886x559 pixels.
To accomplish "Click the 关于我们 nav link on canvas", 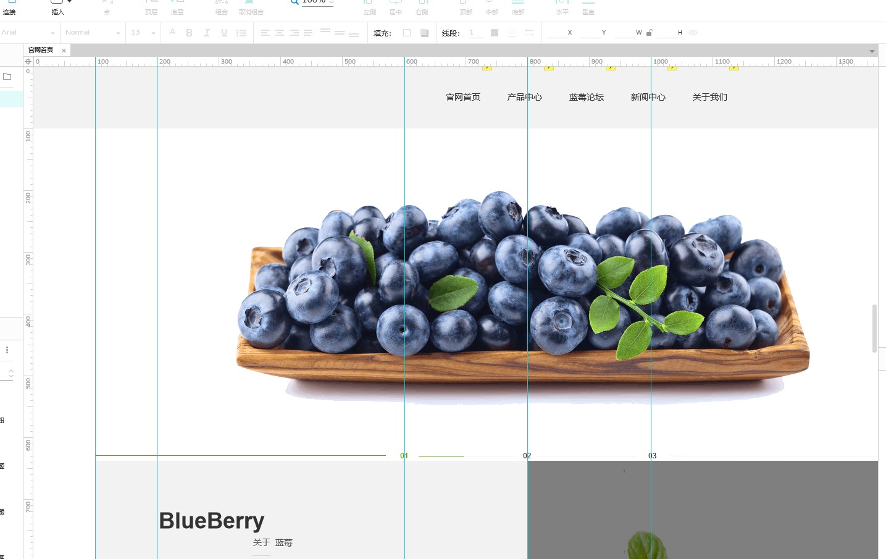I will (710, 97).
